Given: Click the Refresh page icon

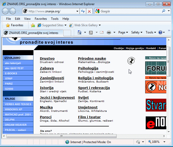Looking at the screenshot, I should tap(83, 11).
